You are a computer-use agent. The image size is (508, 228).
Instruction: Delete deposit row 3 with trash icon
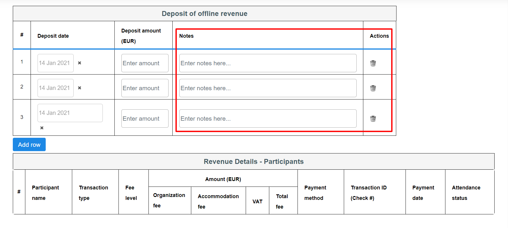pyautogui.click(x=373, y=119)
